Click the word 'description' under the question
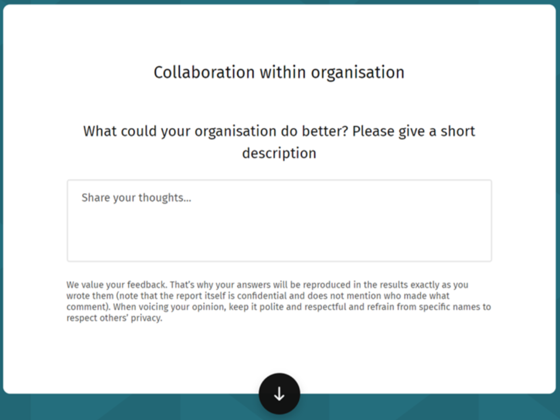Image resolution: width=560 pixels, height=420 pixels. pos(279,153)
